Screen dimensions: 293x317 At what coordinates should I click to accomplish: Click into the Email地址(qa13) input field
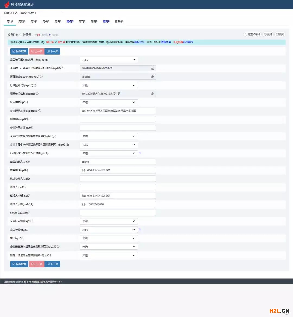[x=118, y=213]
